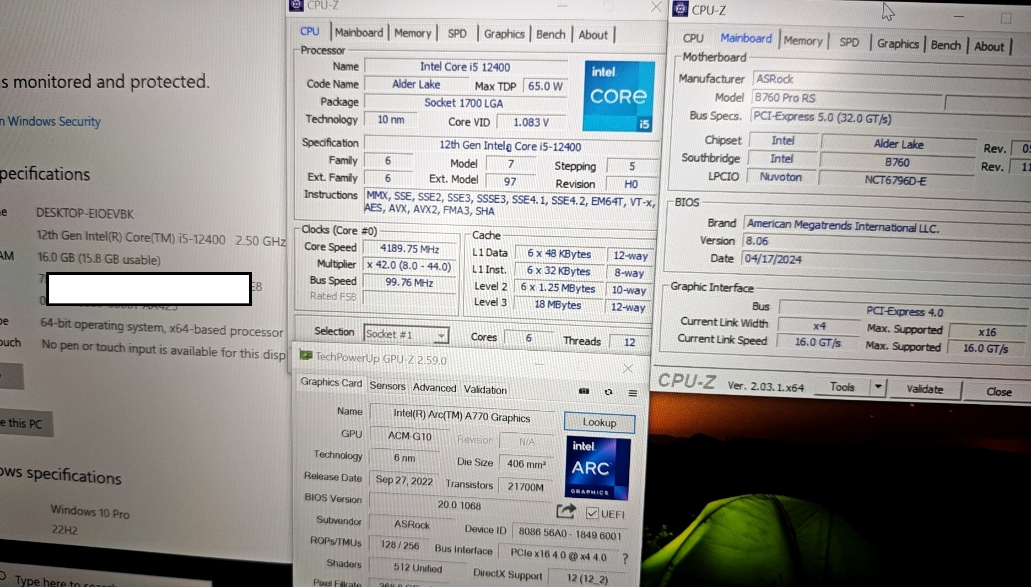1031x587 pixels.
Task: Click the Validate button in CPU-Z
Action: coord(924,389)
